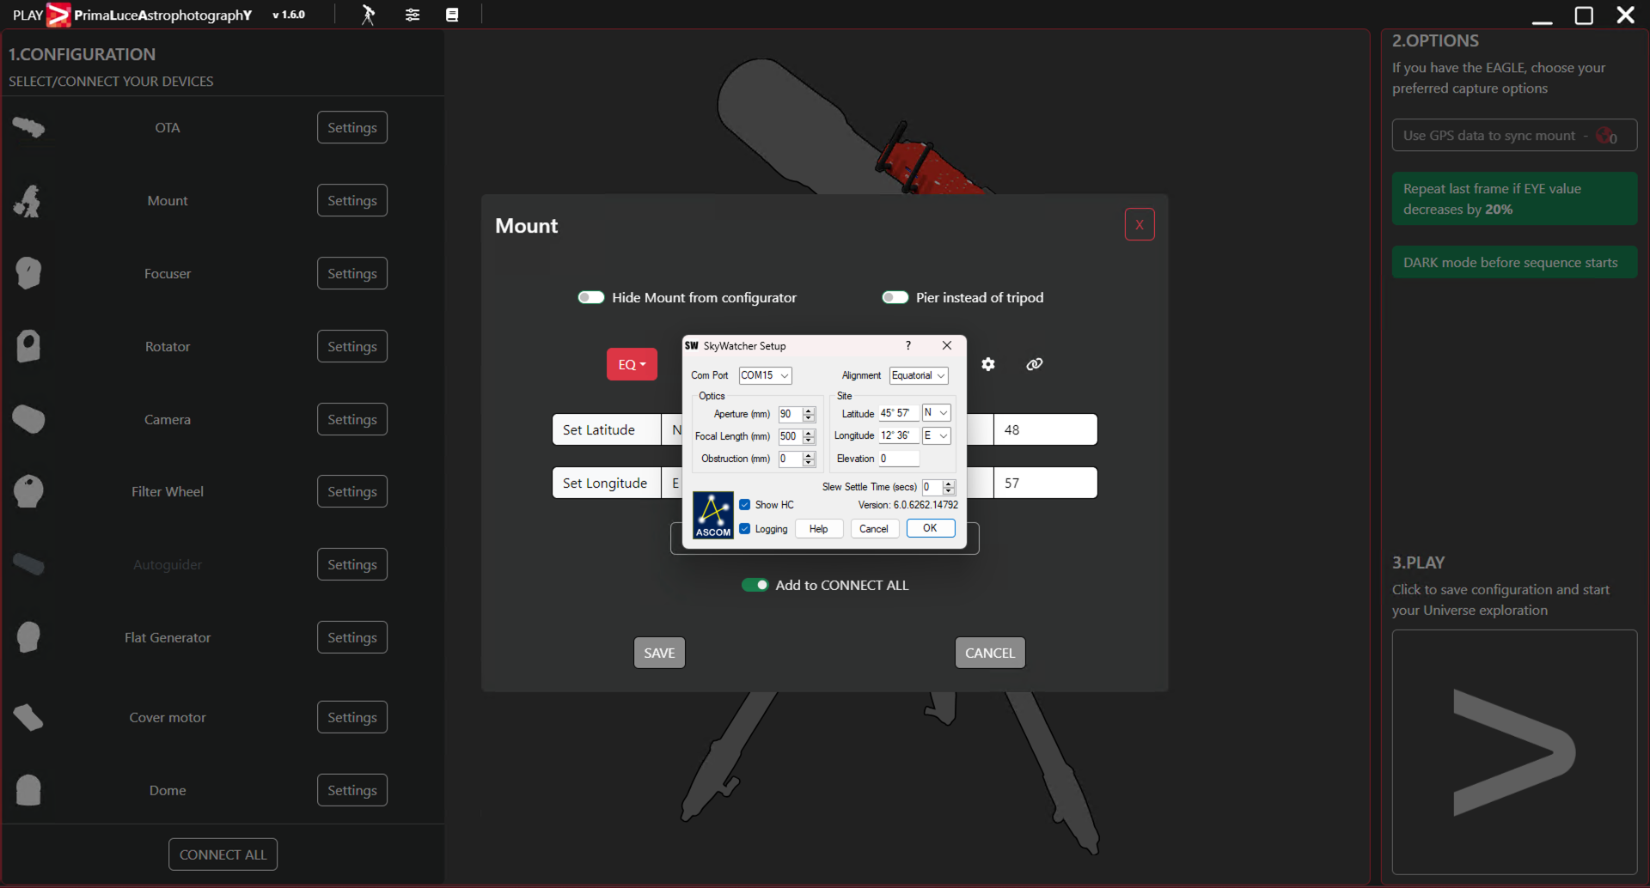Click the Cover motor device icon

[x=28, y=717]
